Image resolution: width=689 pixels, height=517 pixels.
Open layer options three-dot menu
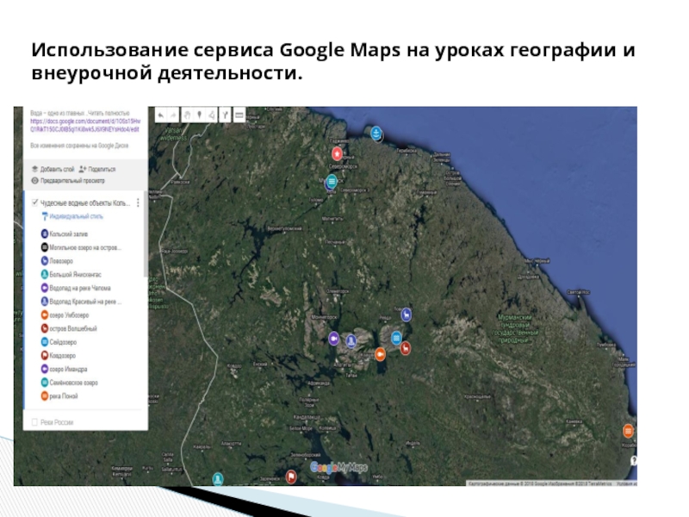coord(138,202)
